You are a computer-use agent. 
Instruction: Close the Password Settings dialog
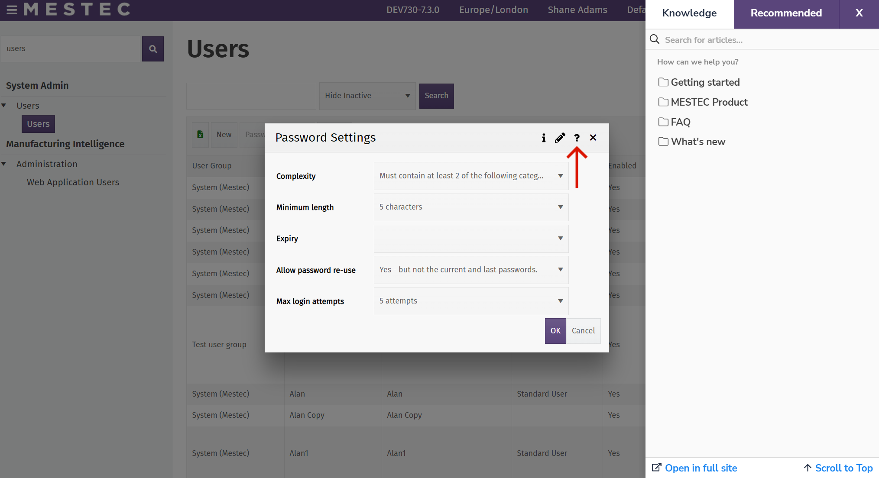[x=593, y=138]
